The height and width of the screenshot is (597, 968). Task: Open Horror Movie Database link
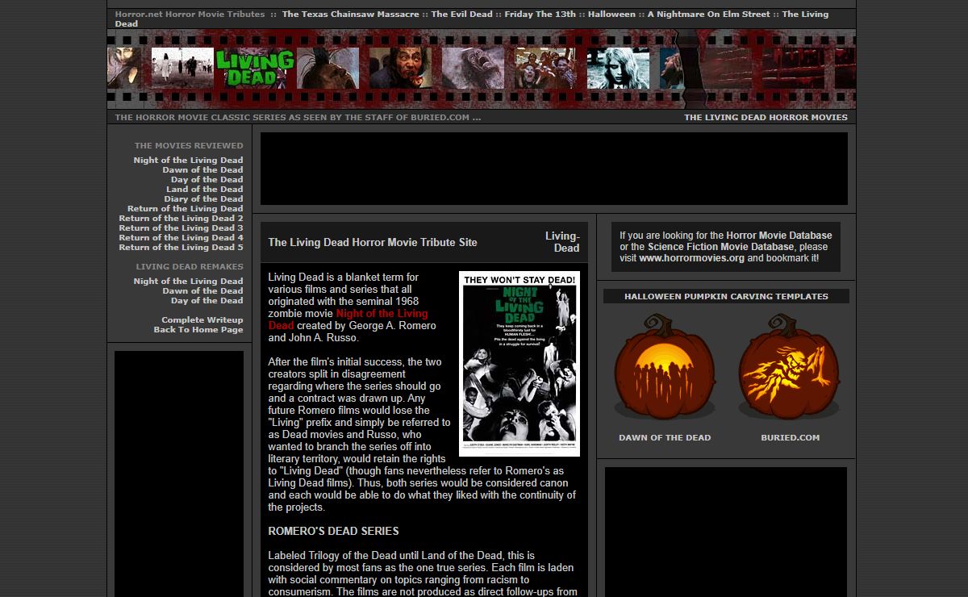pos(779,236)
